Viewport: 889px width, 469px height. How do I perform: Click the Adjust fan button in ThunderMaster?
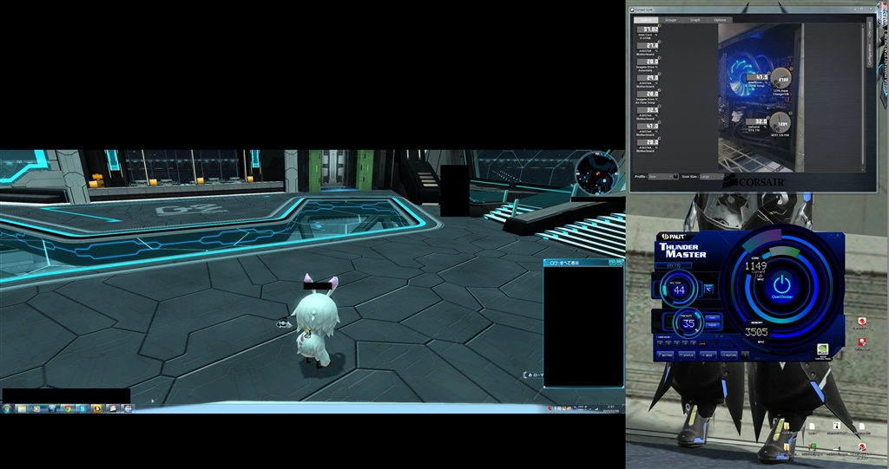713,325
